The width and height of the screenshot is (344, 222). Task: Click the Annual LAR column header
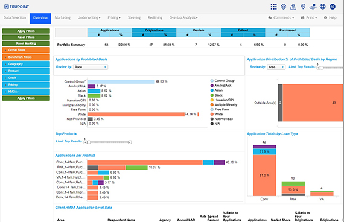pos(186,220)
